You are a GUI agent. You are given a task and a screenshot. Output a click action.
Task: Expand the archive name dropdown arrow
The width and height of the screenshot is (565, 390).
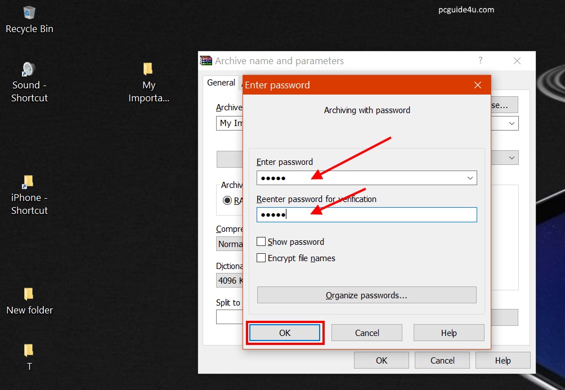(x=512, y=123)
